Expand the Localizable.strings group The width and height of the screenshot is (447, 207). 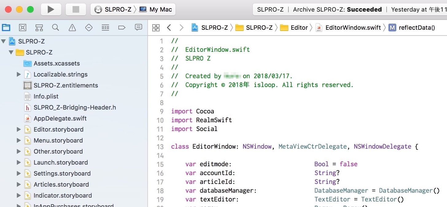[19, 74]
